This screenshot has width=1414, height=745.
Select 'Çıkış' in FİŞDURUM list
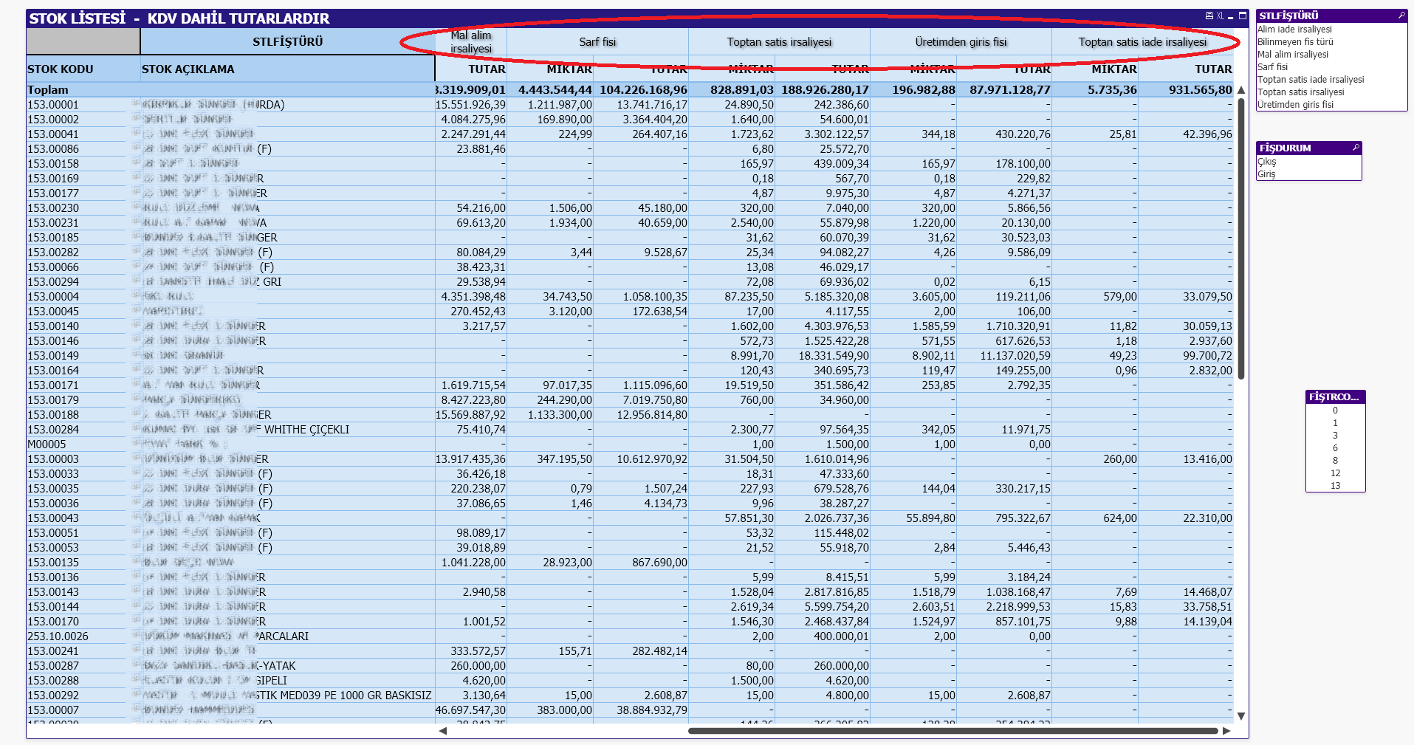[1267, 162]
